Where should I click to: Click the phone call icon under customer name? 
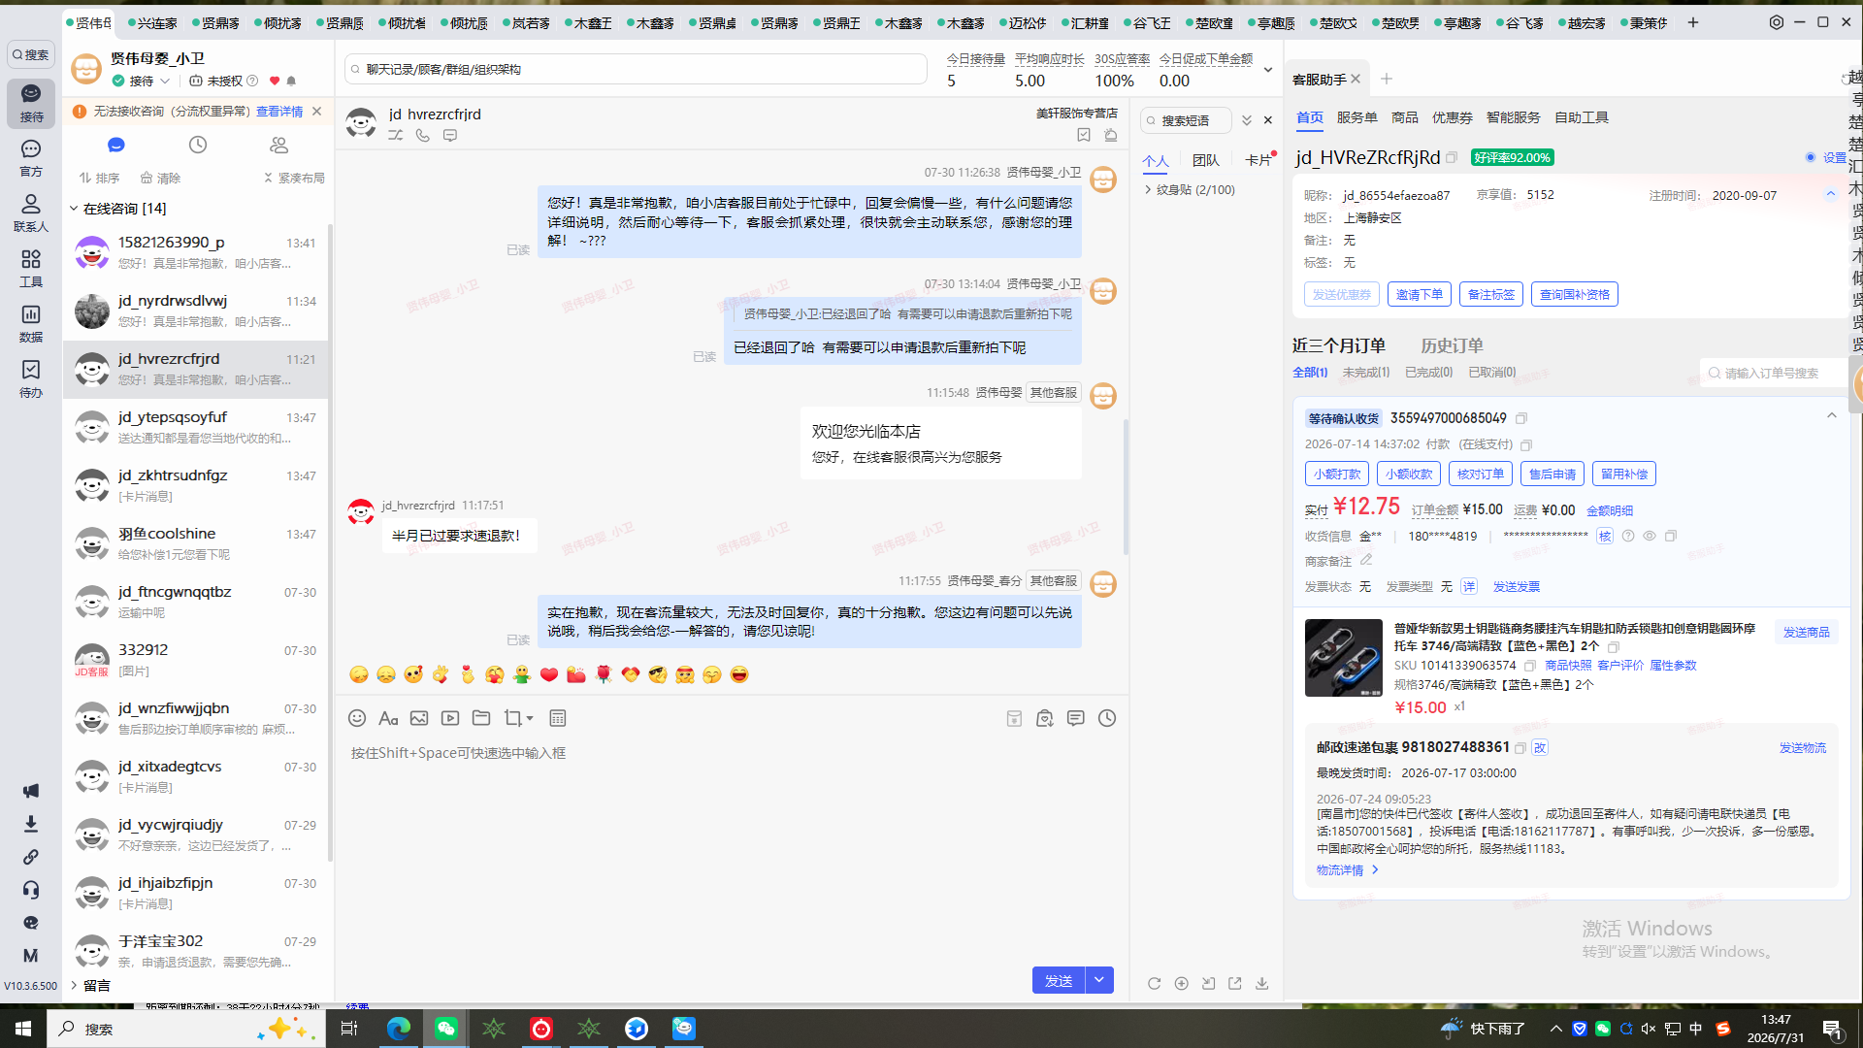click(x=423, y=136)
